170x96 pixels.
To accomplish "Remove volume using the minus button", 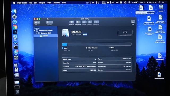I will coord(51,22).
